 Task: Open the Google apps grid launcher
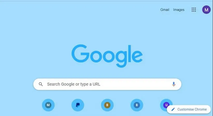pos(194,10)
